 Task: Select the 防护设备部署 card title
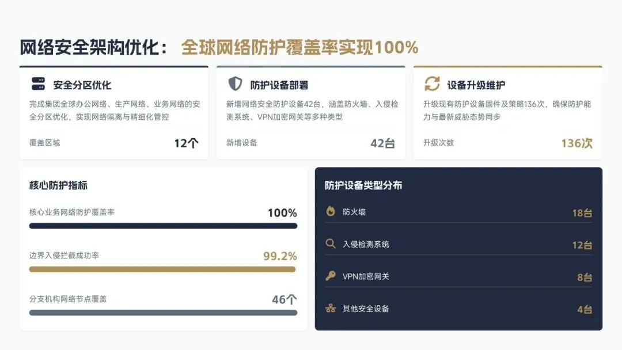pyautogui.click(x=279, y=85)
